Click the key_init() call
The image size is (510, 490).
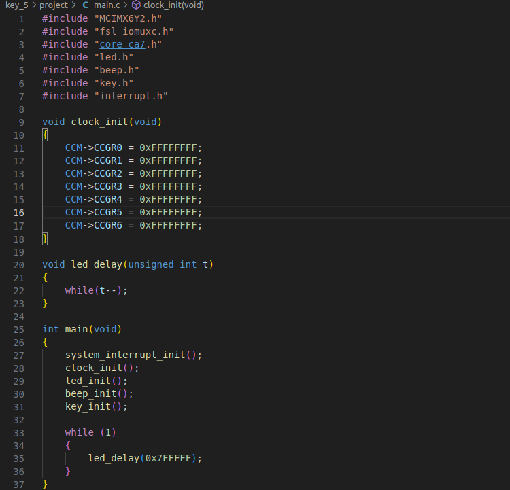click(x=97, y=407)
